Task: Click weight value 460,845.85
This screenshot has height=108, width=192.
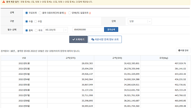Action: tap(180, 101)
